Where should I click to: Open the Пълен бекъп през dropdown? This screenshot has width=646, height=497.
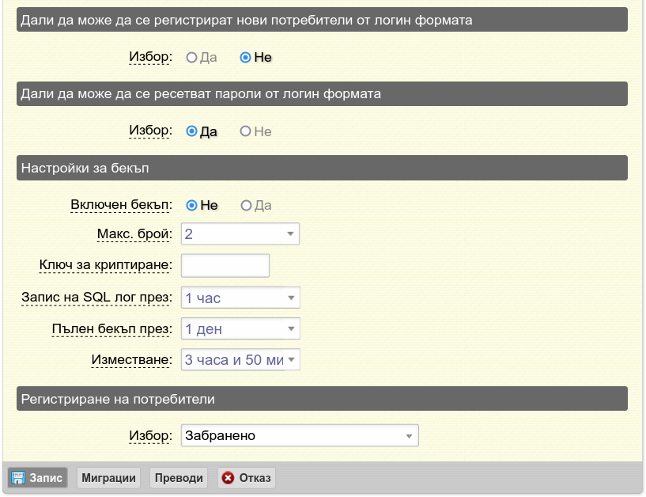240,328
